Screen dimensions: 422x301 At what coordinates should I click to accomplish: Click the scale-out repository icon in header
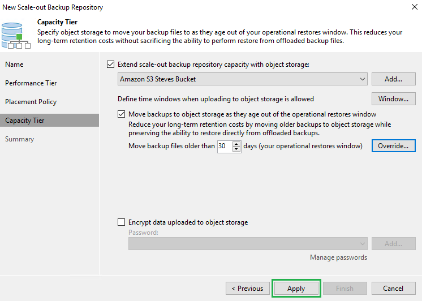pyautogui.click(x=17, y=33)
